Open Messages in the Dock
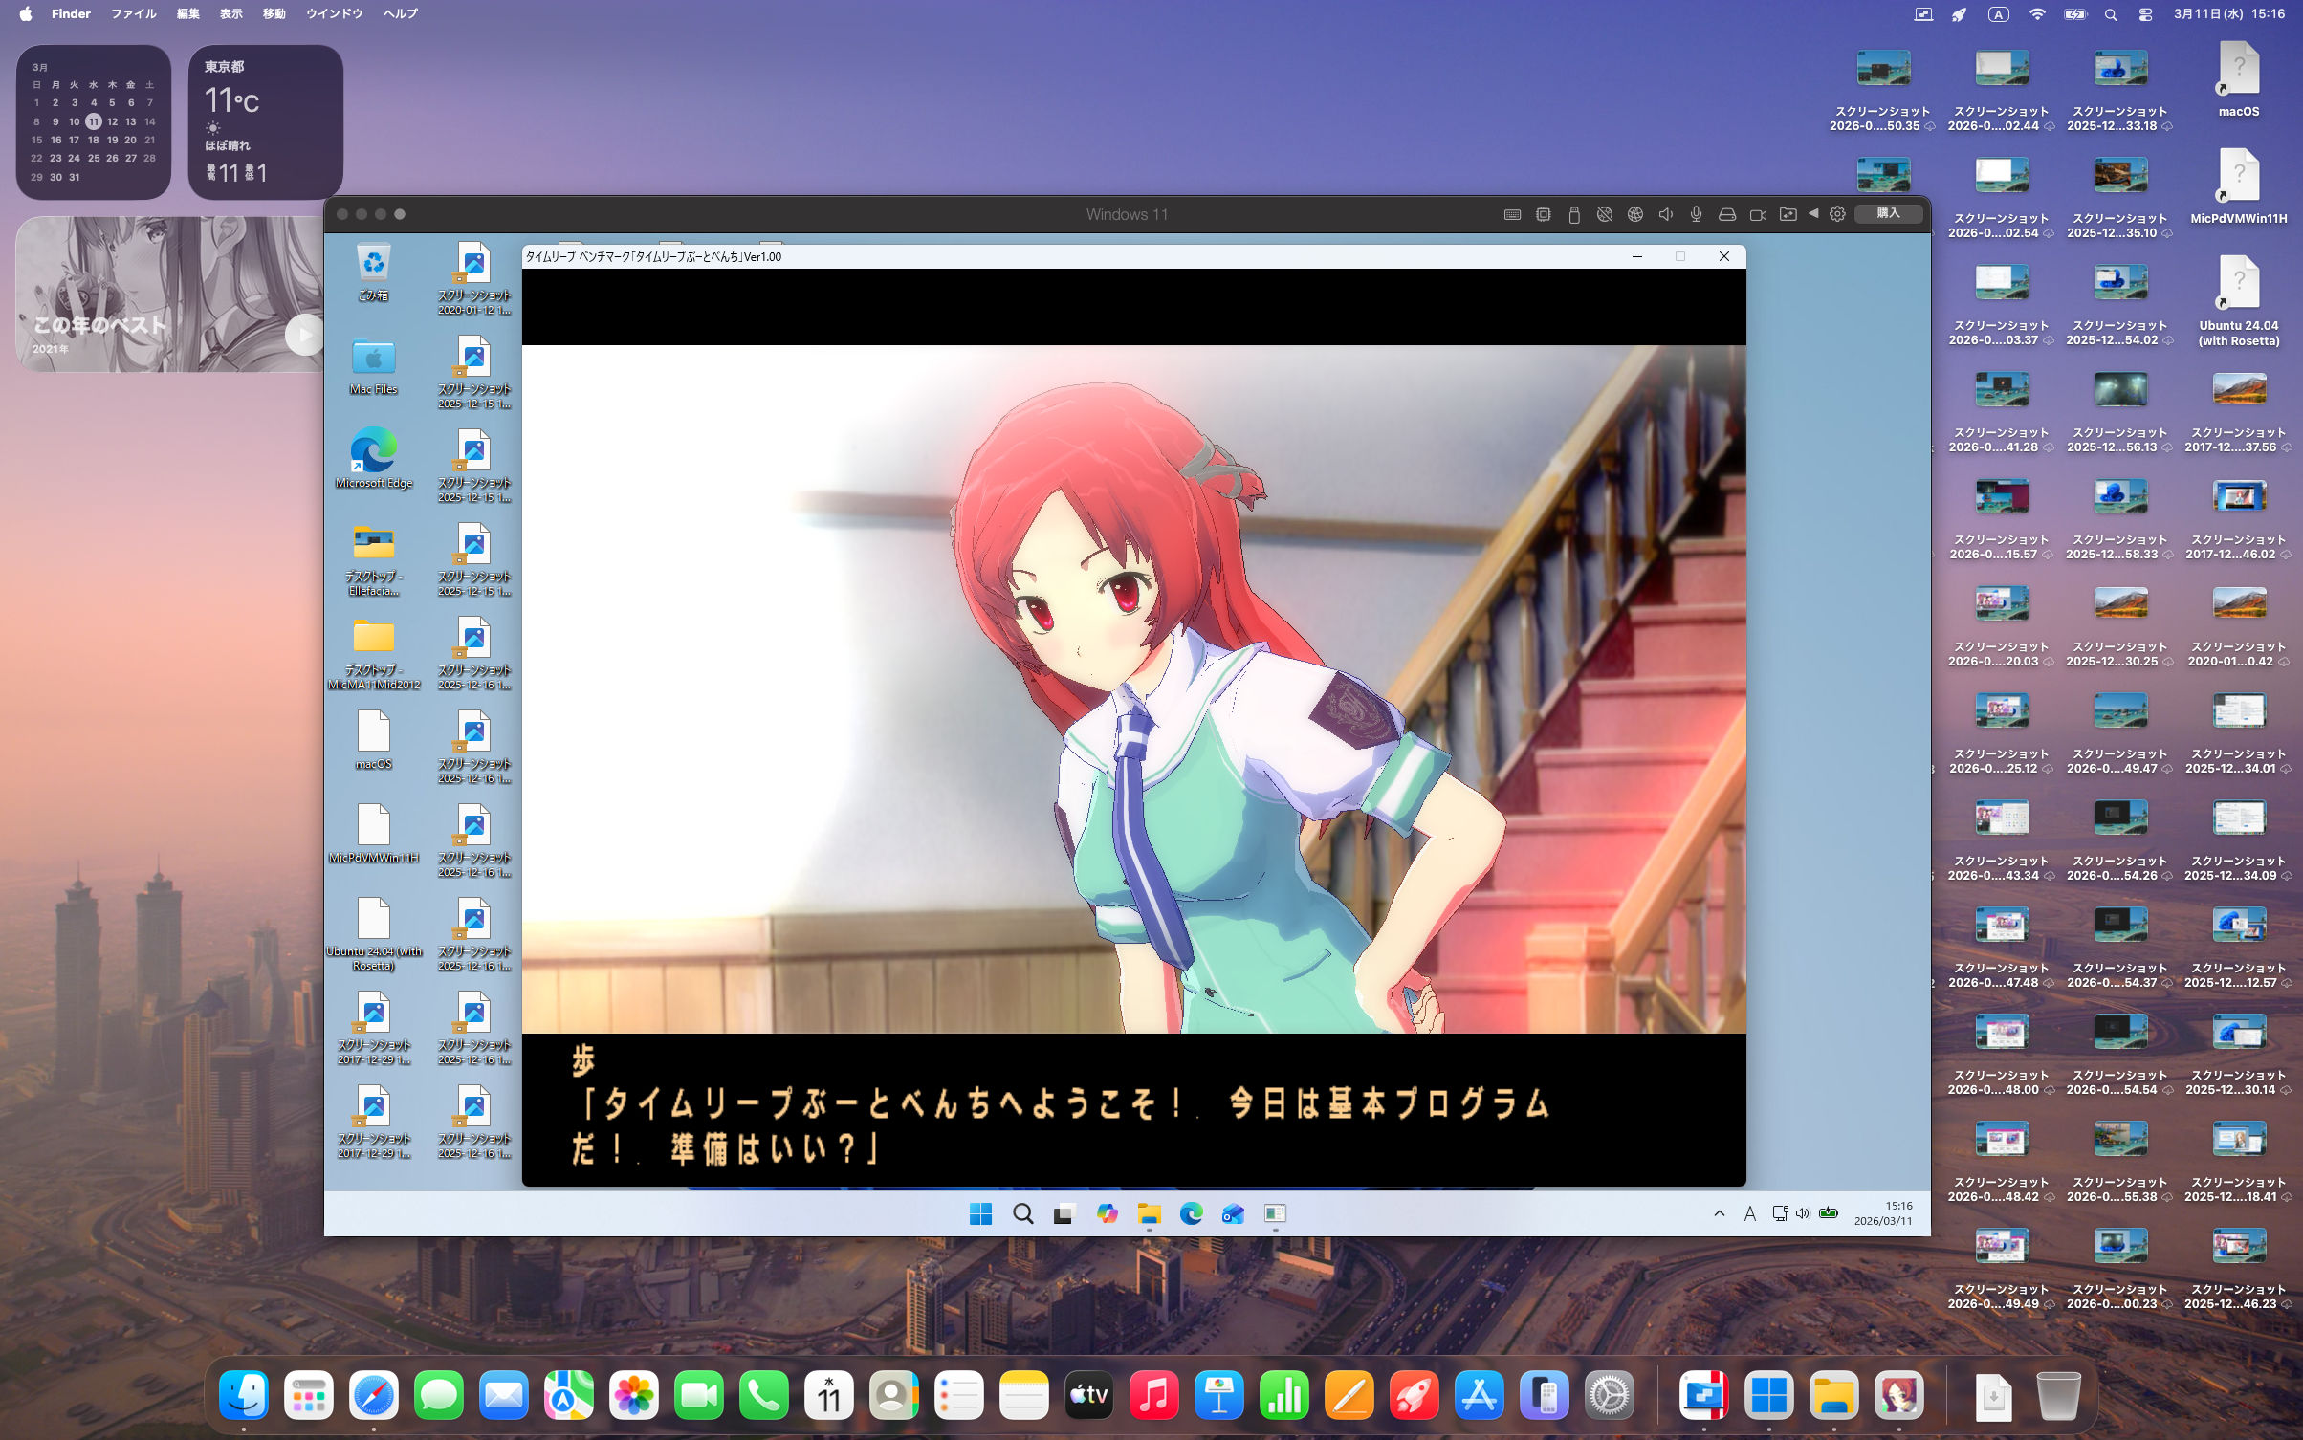 click(x=439, y=1396)
